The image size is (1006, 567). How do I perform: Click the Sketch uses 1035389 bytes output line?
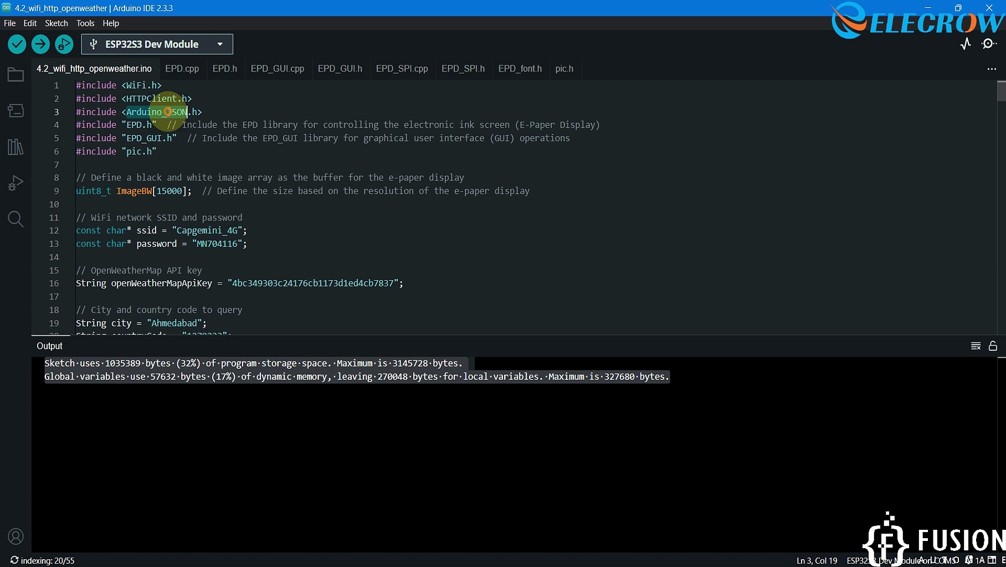[253, 363]
